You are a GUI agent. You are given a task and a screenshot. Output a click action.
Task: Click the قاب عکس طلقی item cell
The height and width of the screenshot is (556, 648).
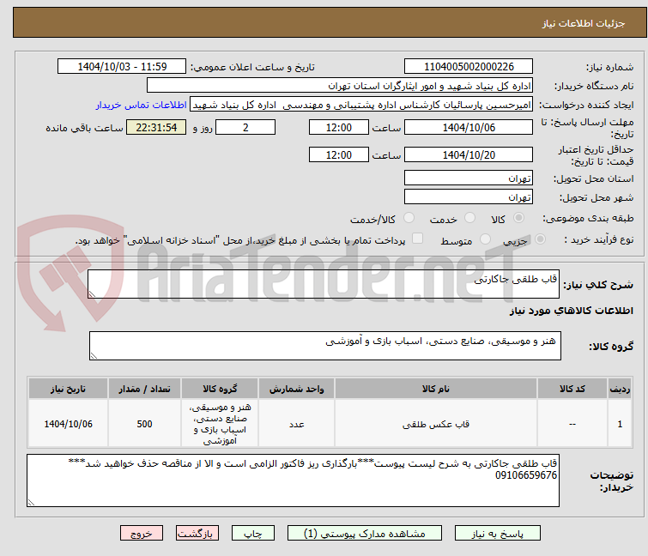tap(436, 424)
